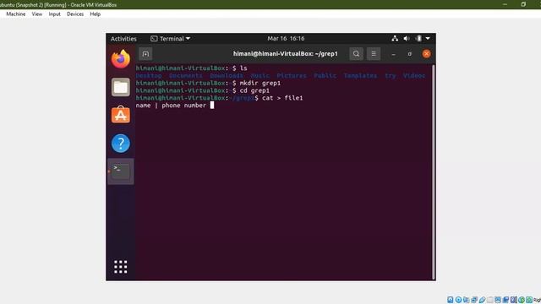541x304 pixels.
Task: Click the terminal title himani@himani-VirtualBox: ~/grep1
Action: (x=286, y=54)
